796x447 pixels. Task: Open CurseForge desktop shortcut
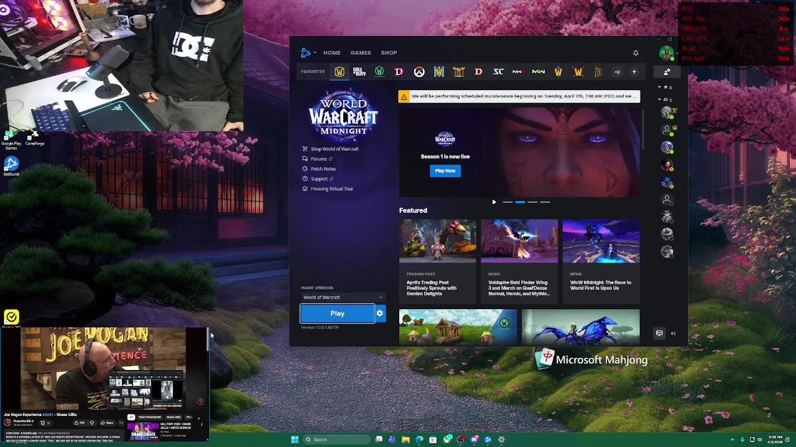[x=35, y=138]
